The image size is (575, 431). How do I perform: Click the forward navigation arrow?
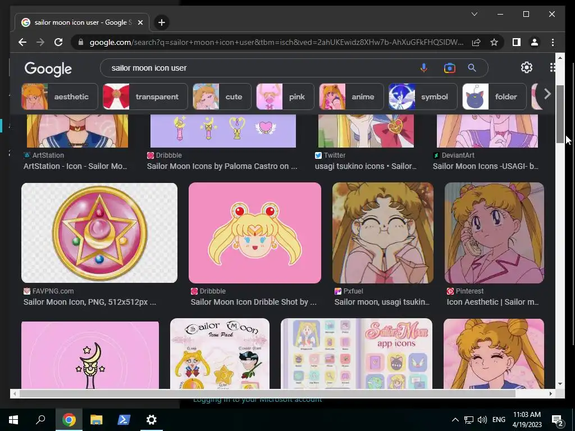pyautogui.click(x=40, y=42)
